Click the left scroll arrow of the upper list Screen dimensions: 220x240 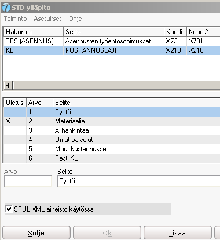(x=8, y=85)
